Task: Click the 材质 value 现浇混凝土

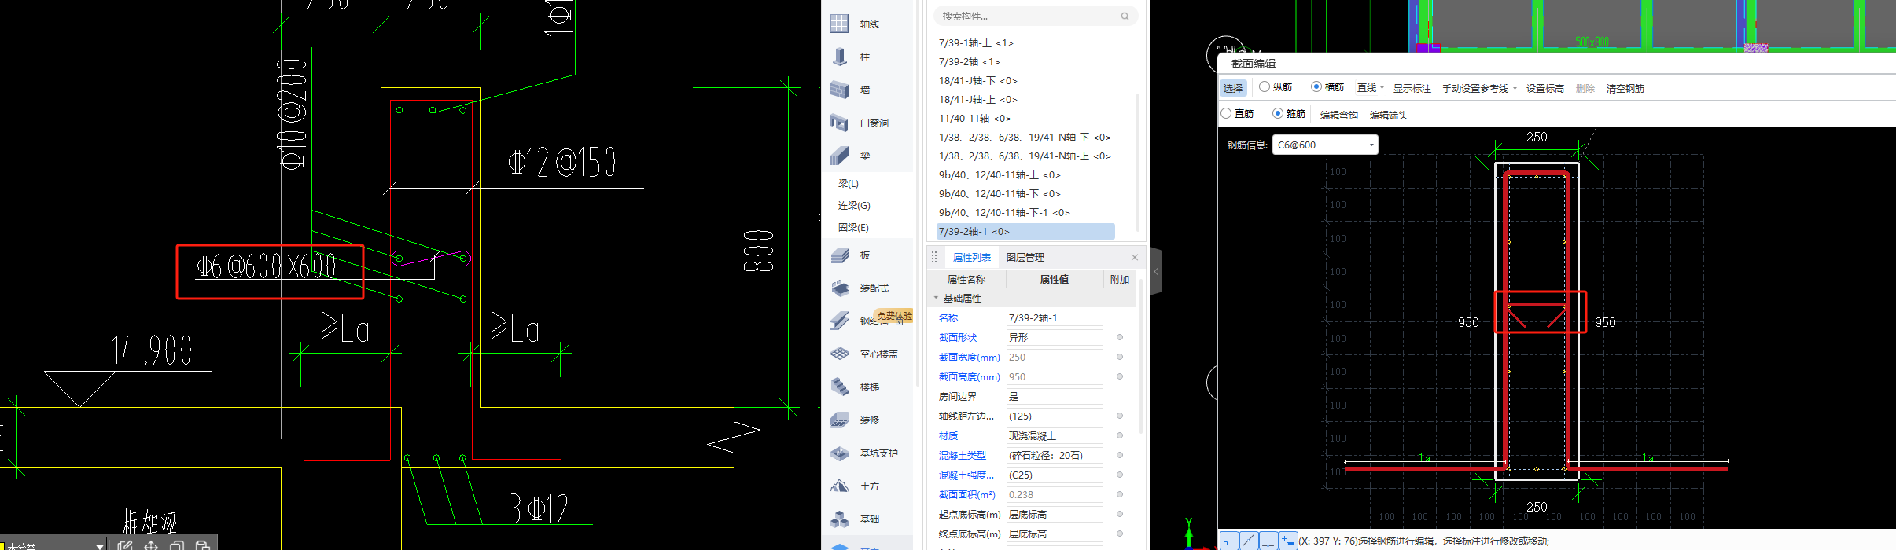Action: [x=1055, y=435]
